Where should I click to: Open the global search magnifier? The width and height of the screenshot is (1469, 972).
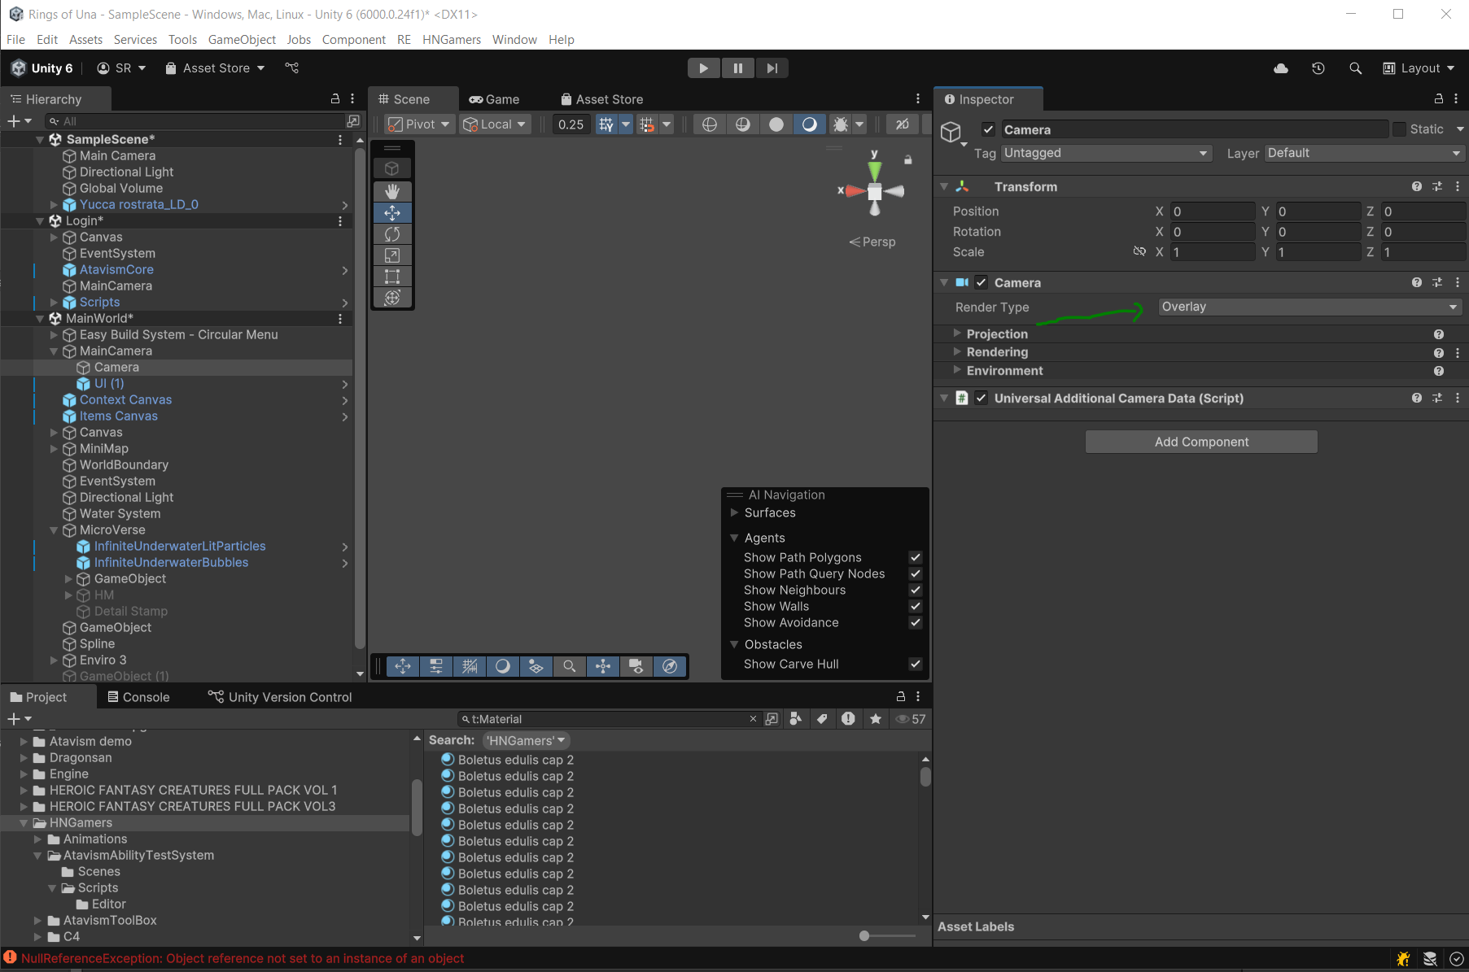point(1355,68)
